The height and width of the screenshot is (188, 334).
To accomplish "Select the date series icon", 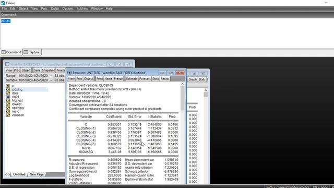I will click(x=8, y=93).
